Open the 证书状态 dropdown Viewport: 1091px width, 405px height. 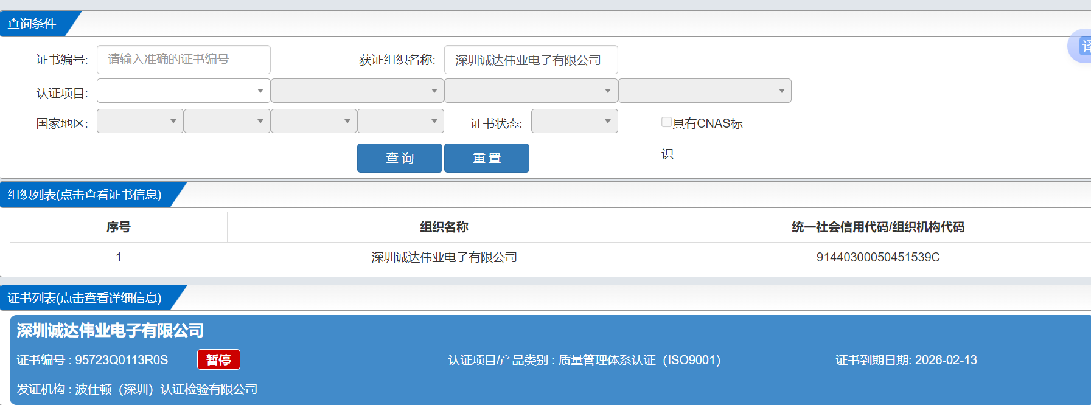point(574,121)
